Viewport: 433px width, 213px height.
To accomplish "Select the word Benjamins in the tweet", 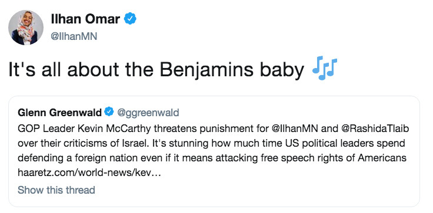I will coord(206,69).
